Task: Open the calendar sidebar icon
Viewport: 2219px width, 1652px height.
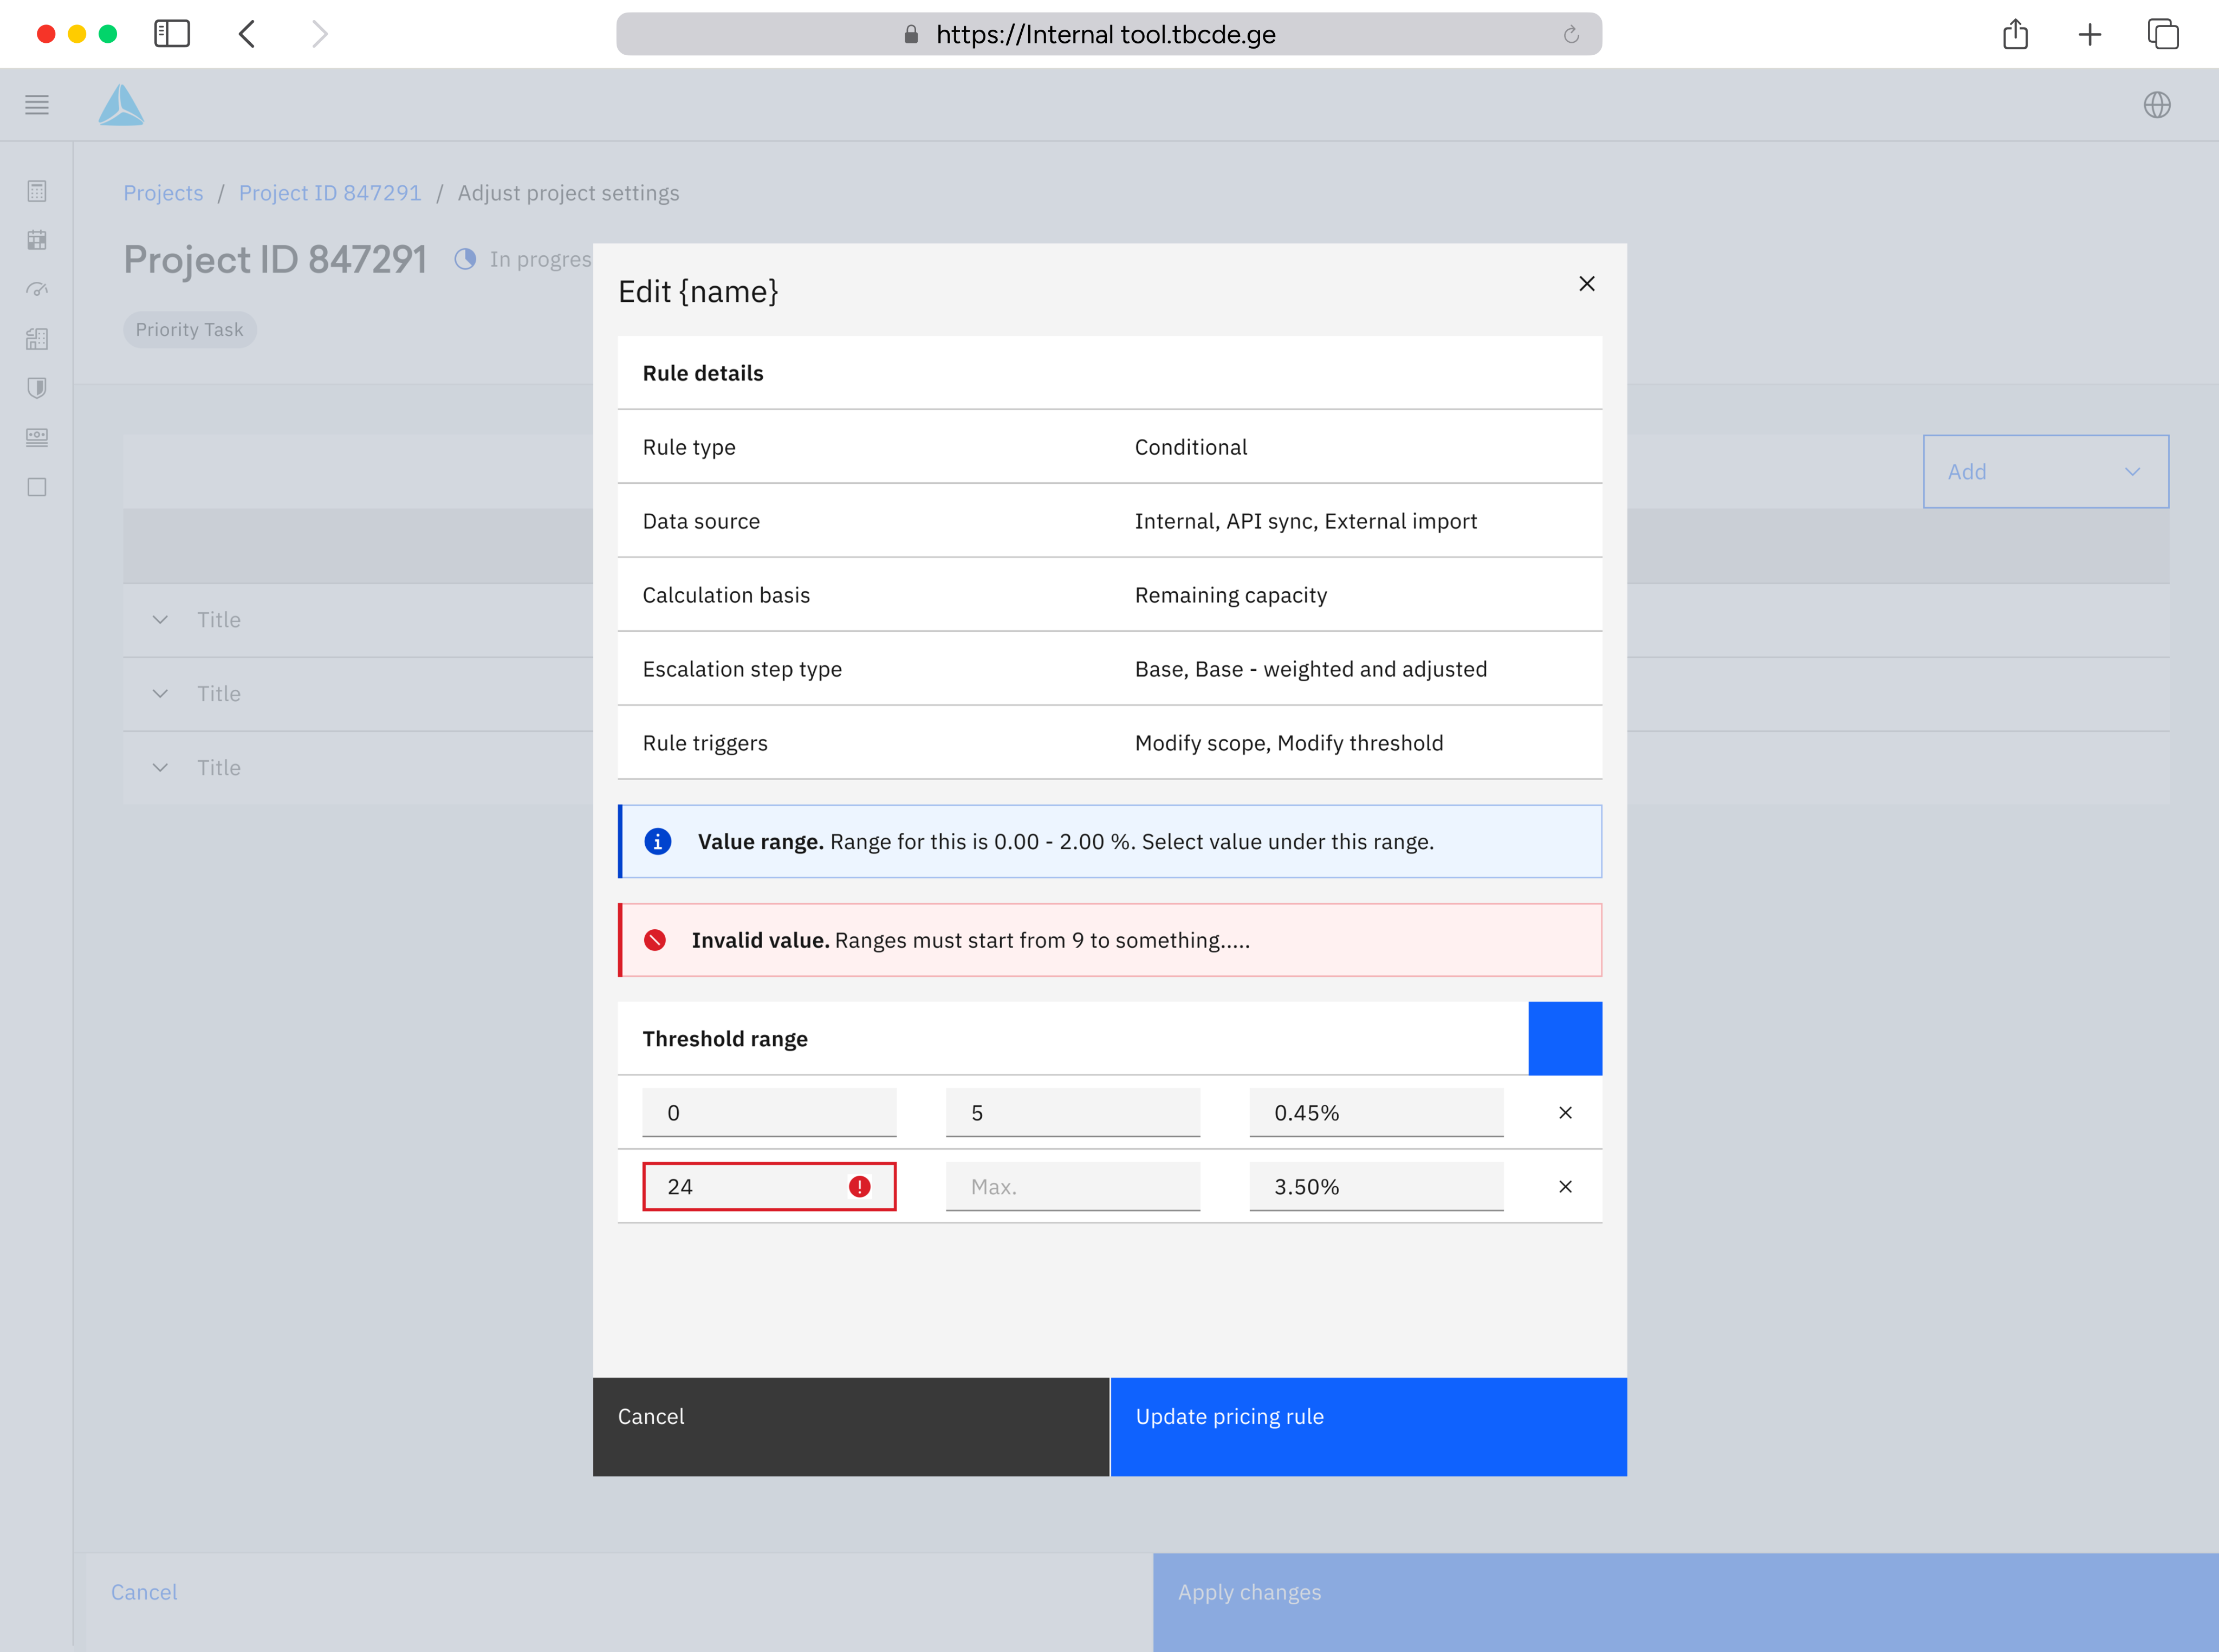Action: 37,240
